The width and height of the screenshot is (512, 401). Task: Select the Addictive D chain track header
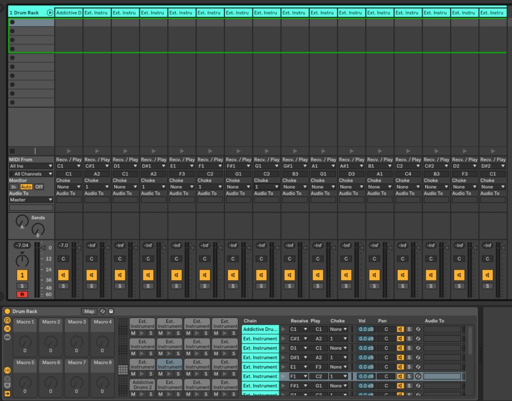(68, 12)
